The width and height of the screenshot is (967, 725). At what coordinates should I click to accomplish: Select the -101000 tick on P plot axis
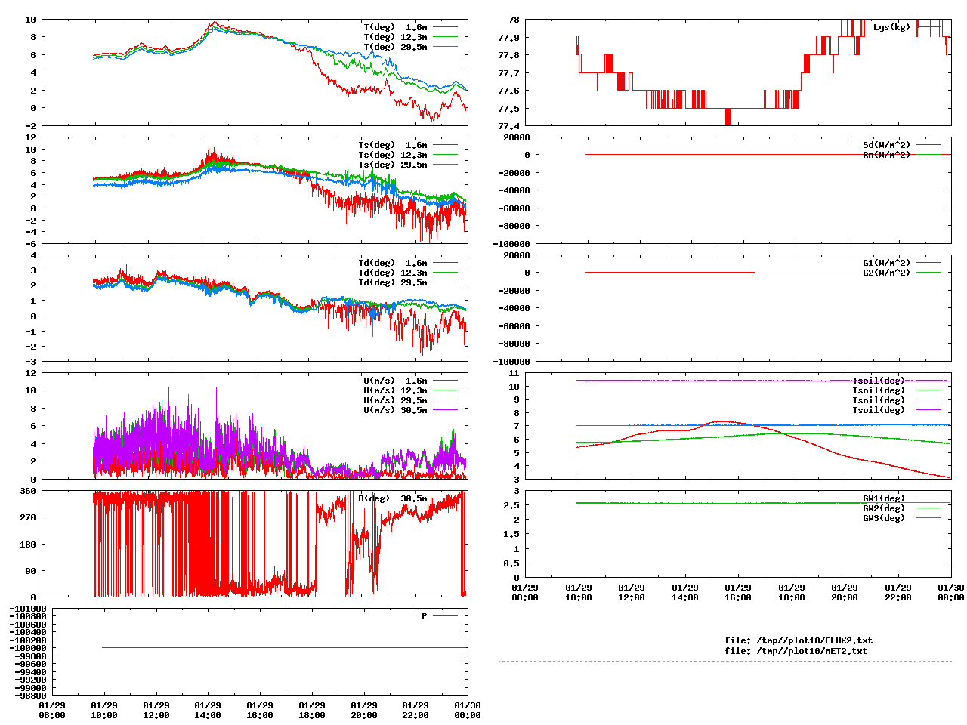click(x=28, y=609)
